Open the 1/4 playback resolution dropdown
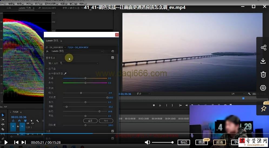 coord(238,94)
